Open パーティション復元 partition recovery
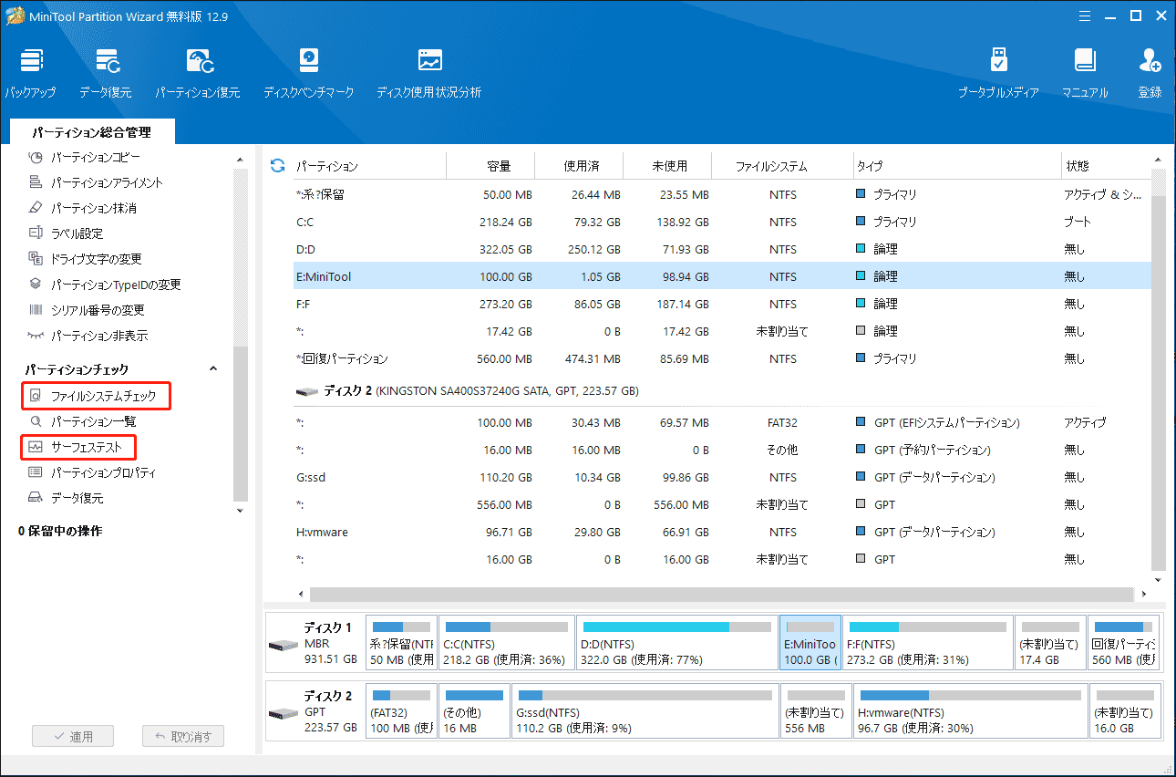This screenshot has height=777, width=1176. 198,73
